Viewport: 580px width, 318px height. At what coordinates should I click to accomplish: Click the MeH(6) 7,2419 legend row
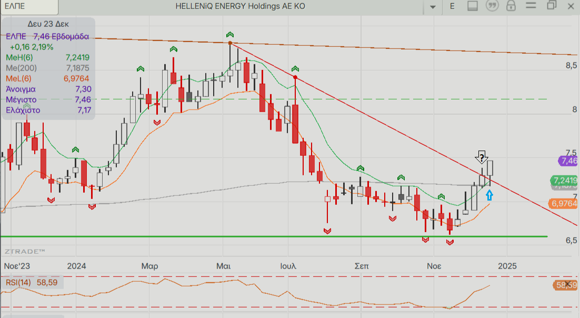click(x=48, y=57)
